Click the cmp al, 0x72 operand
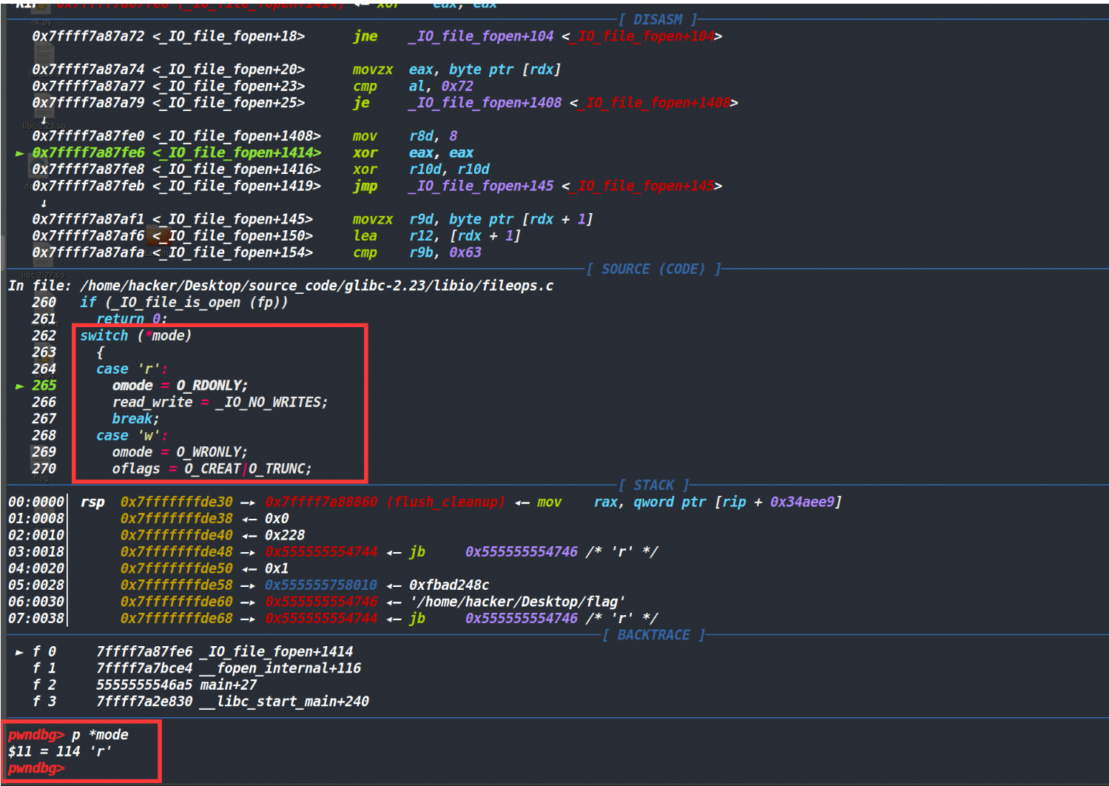This screenshot has width=1109, height=786. click(x=441, y=87)
